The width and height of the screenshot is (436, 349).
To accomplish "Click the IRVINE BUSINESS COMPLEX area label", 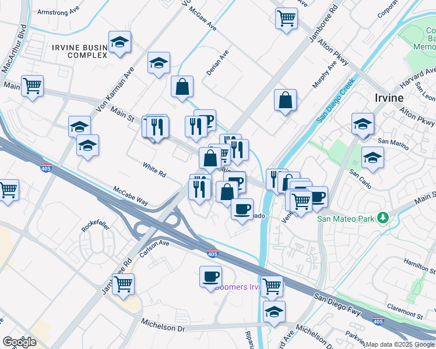I will (80, 52).
